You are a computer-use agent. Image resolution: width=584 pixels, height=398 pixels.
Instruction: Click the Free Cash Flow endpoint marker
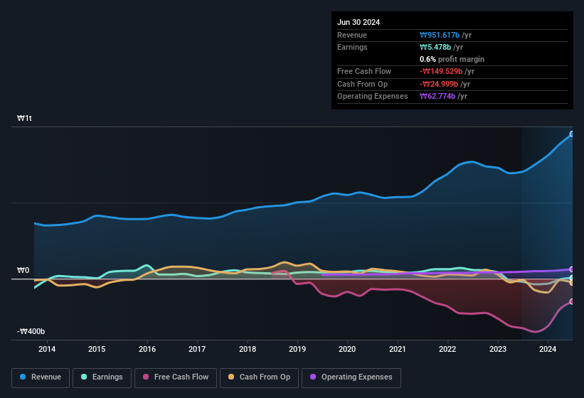coord(572,301)
